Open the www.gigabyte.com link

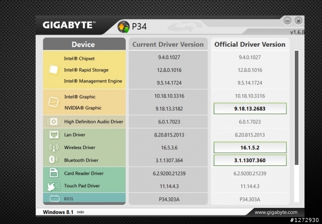(276, 212)
